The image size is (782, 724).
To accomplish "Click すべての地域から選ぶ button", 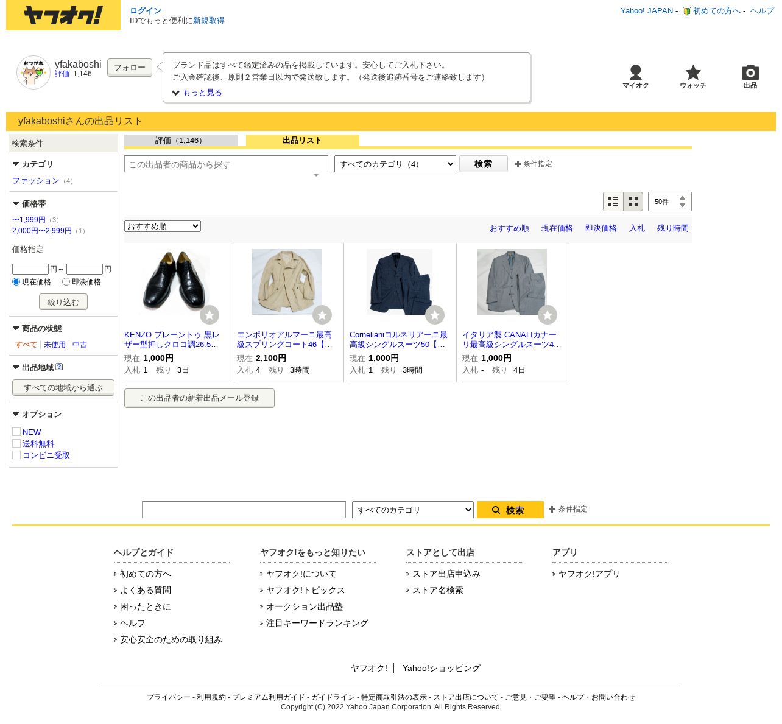I will [63, 388].
